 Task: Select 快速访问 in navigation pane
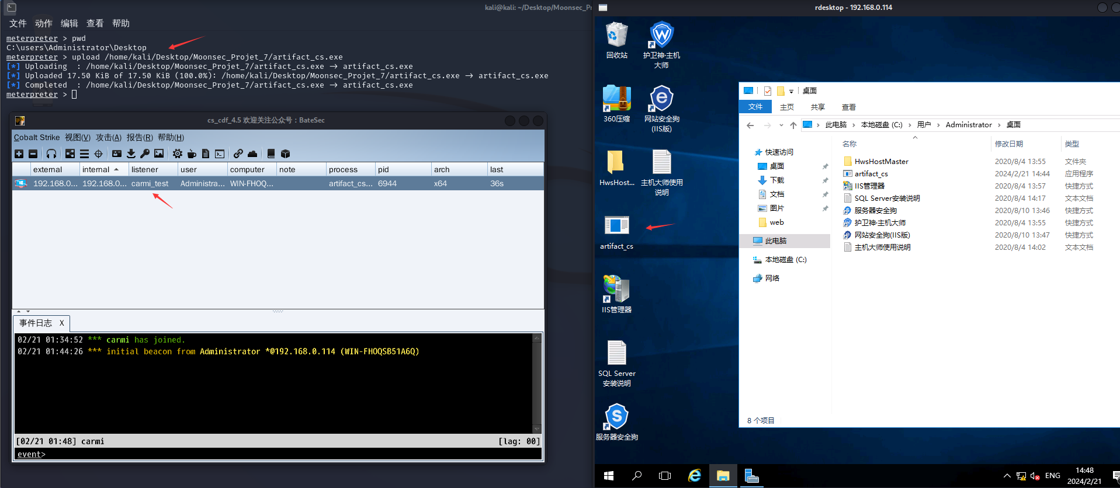point(779,152)
